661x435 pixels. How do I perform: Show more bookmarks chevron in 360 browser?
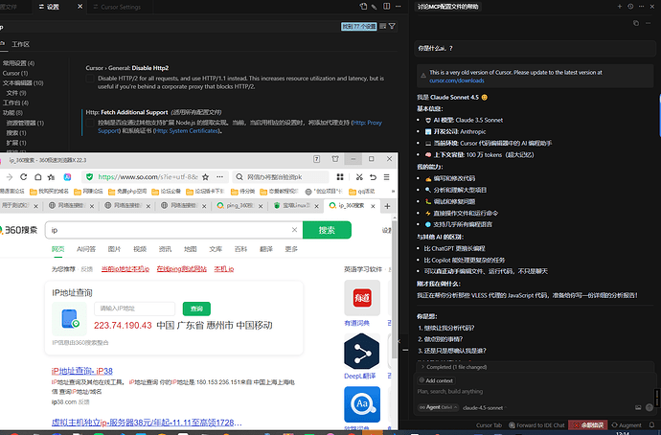click(393, 192)
